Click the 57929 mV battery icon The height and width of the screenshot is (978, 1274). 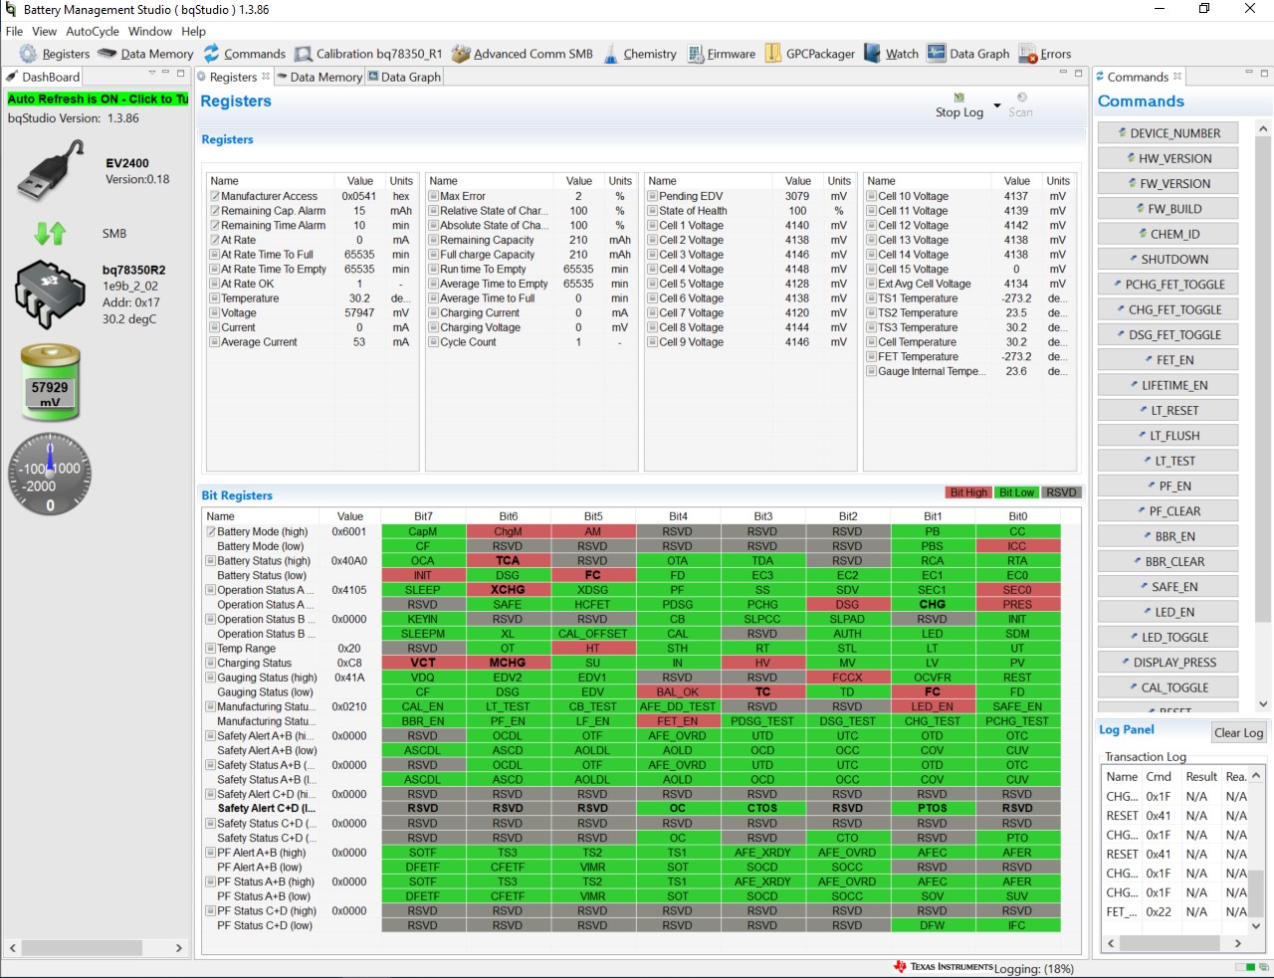coord(50,382)
